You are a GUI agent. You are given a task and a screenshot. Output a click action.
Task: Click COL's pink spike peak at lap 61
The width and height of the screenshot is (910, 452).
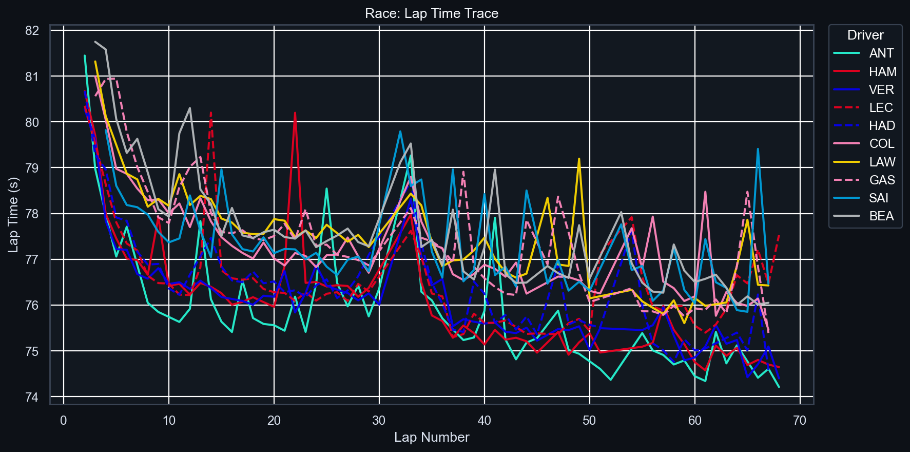point(705,192)
